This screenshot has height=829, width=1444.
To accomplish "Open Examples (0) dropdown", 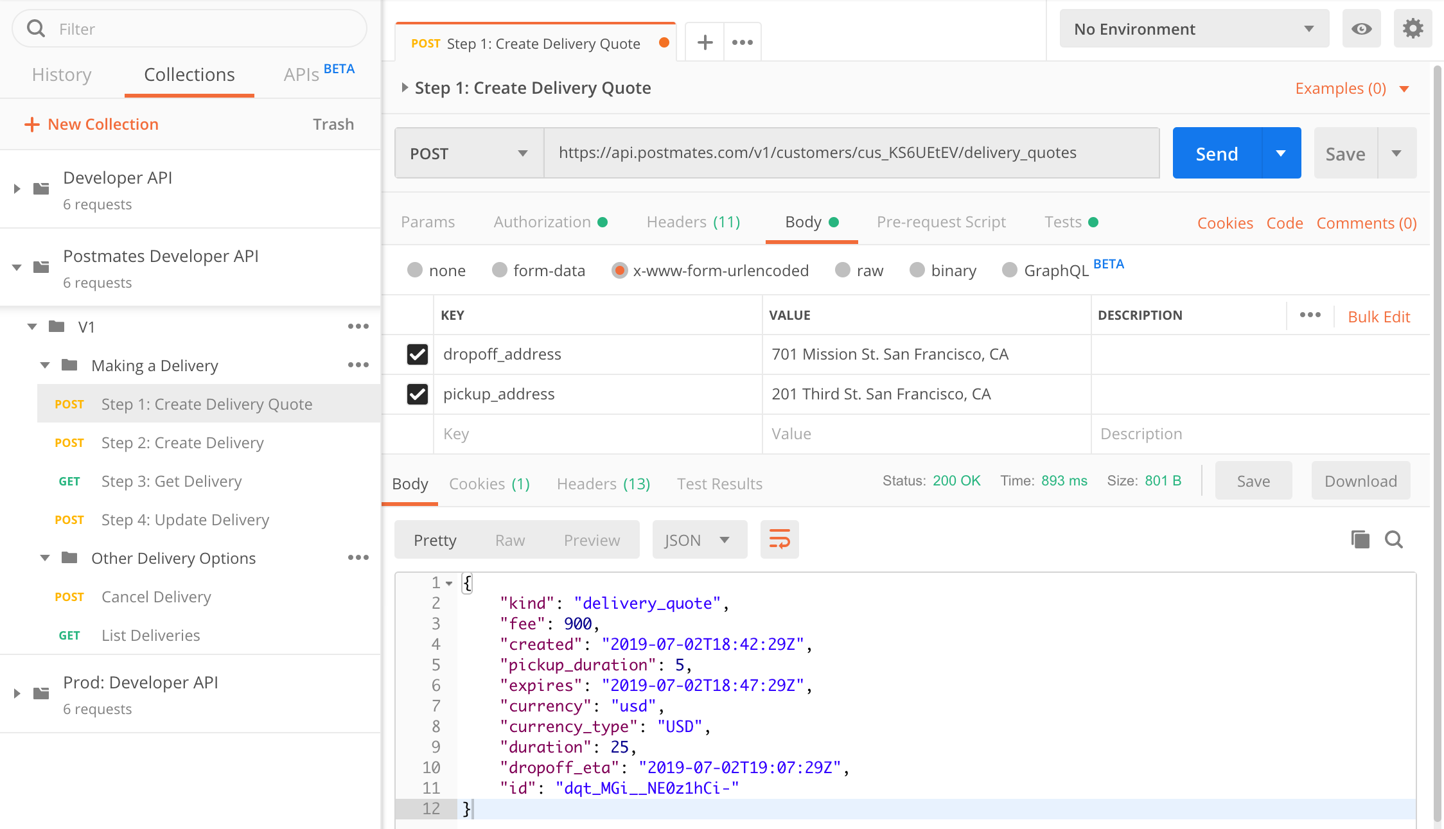I will pyautogui.click(x=1352, y=88).
